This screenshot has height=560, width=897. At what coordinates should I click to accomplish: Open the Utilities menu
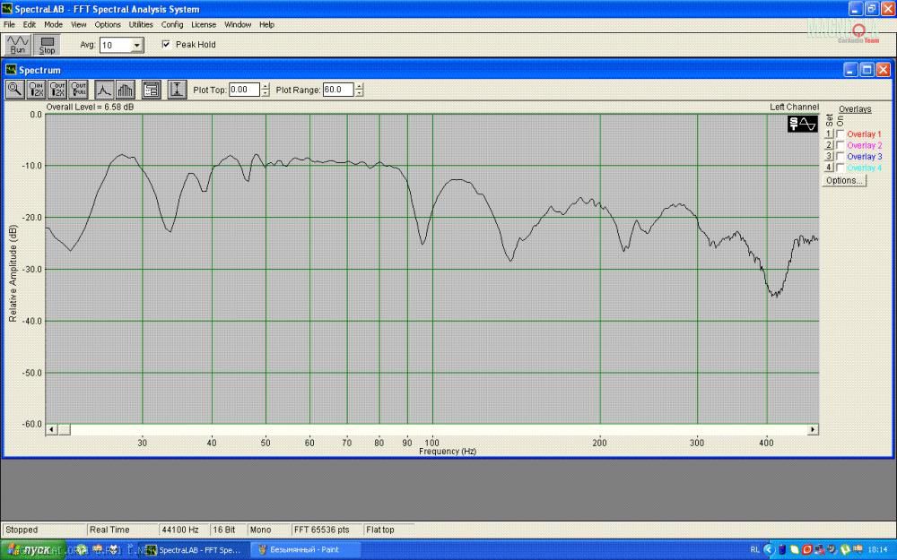click(141, 24)
